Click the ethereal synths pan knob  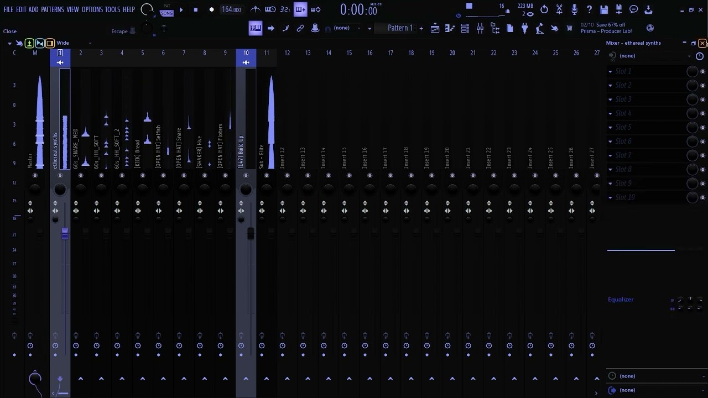tap(60, 190)
